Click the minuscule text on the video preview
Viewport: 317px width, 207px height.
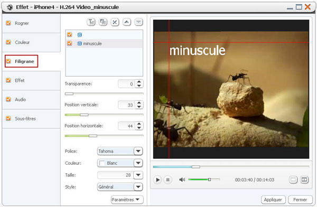(197, 50)
